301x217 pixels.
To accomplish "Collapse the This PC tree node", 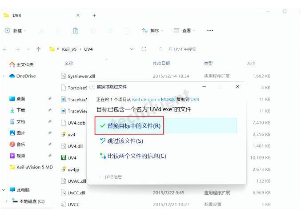I will (x=4, y=190).
